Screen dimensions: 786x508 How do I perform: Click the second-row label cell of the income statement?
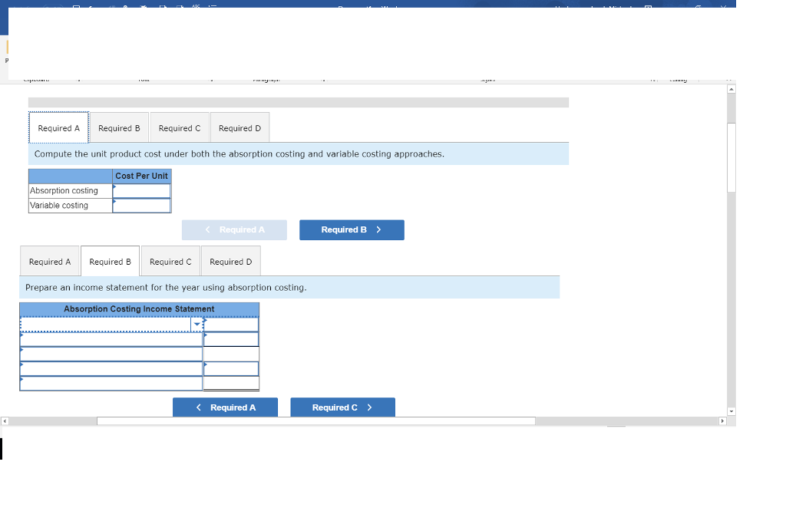[x=111, y=339]
